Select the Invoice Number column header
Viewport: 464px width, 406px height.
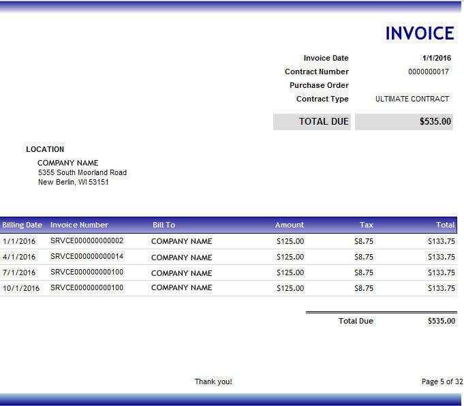point(79,225)
